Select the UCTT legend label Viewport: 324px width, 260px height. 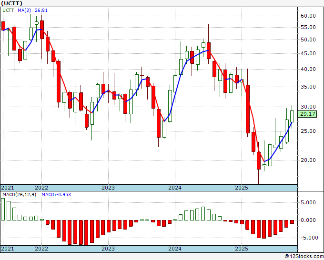click(8, 10)
